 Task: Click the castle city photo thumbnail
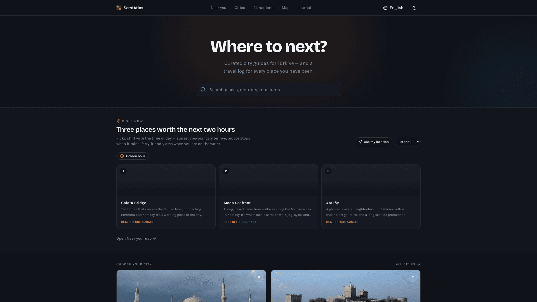(x=346, y=286)
